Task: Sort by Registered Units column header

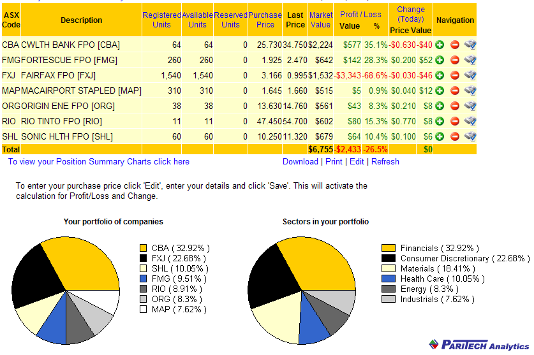Action: 161,20
